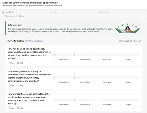Click 0 of 12 on this page counter
Viewport: 147px width, 113px height.
pyautogui.click(x=9, y=16)
